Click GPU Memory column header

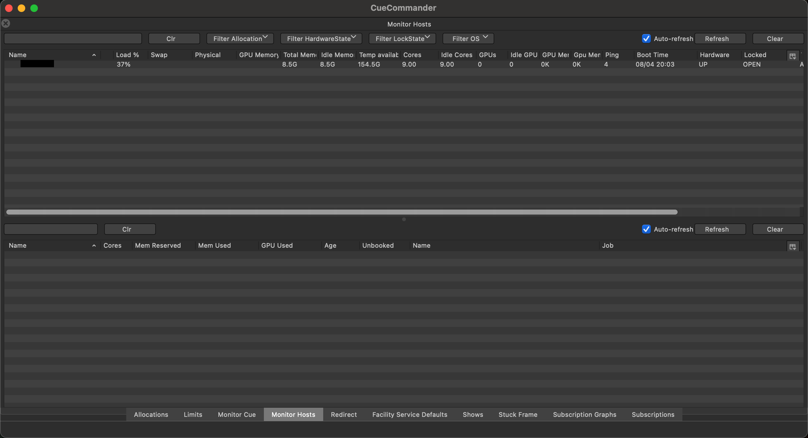258,55
